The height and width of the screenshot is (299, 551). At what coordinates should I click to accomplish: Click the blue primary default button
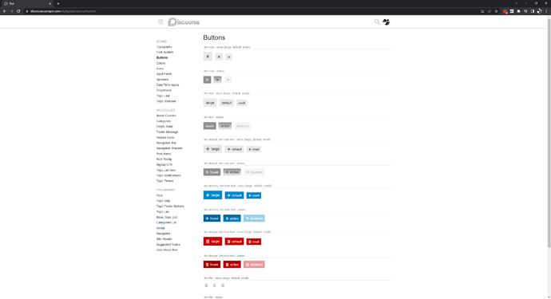pyautogui.click(x=235, y=195)
